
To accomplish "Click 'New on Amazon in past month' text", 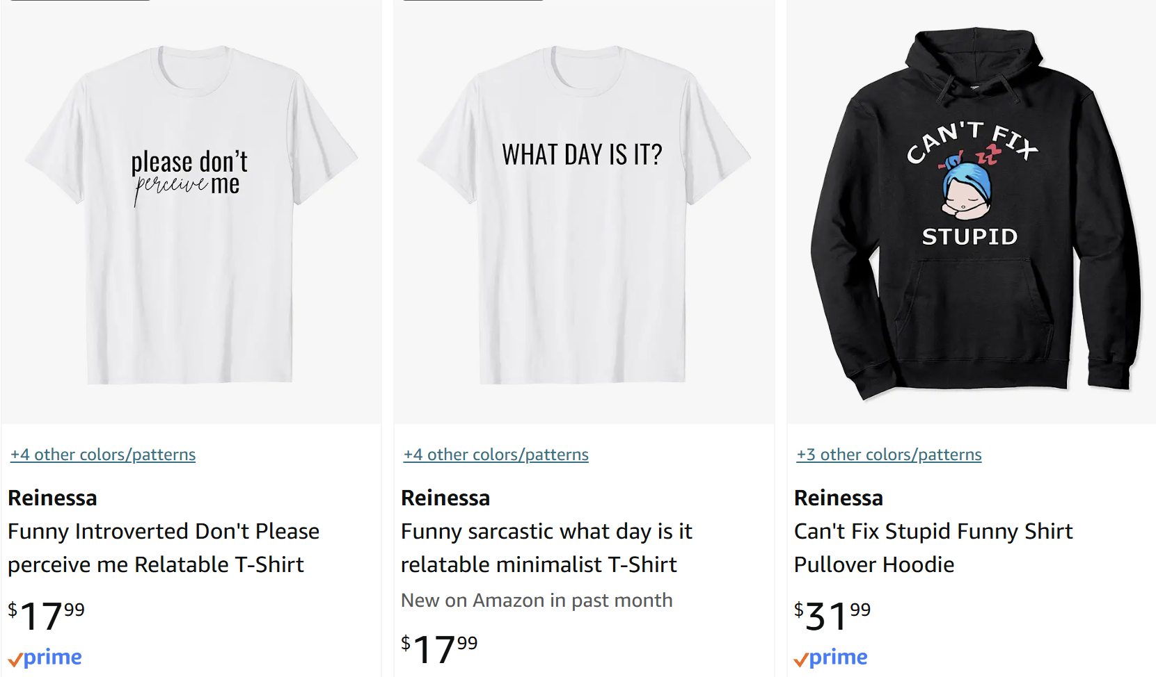I will [x=537, y=601].
